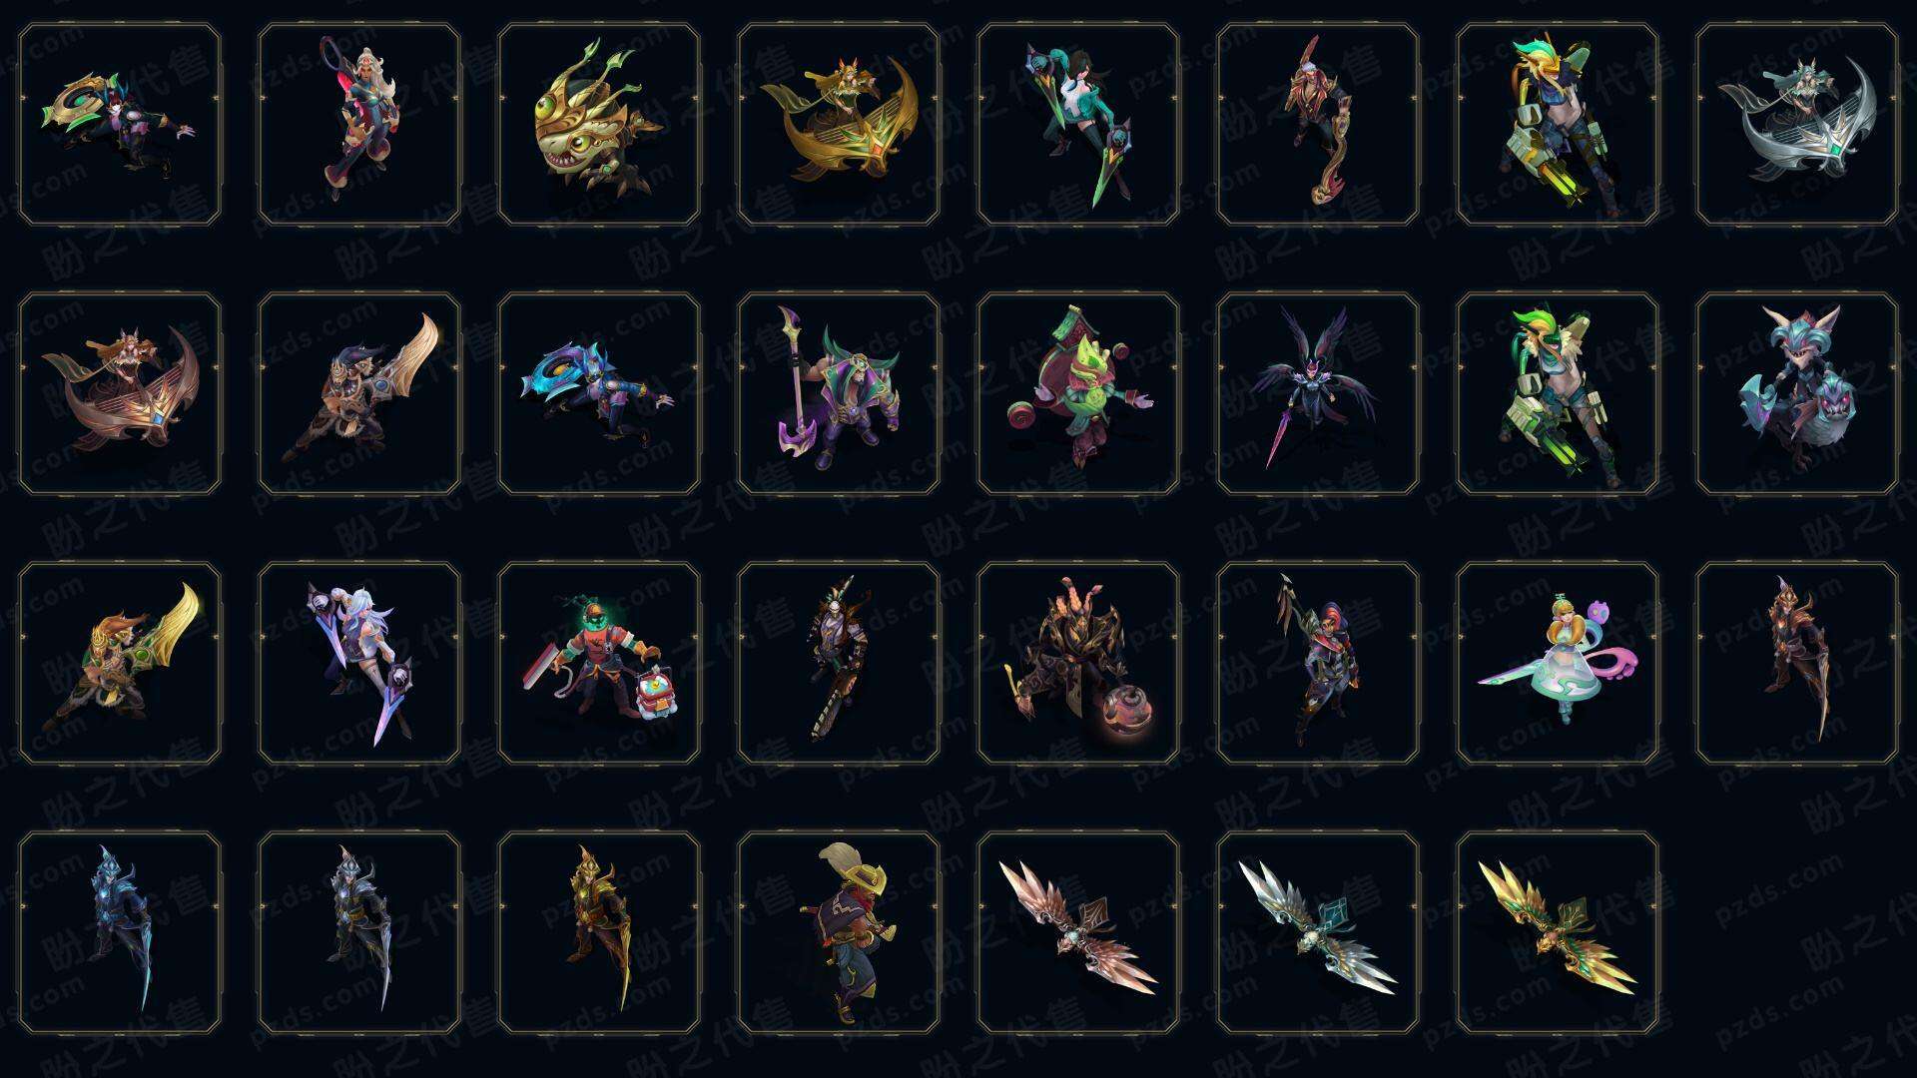This screenshot has width=1917, height=1078.
Task: Pick the bronze-pink feathered bird skin
Action: (1078, 932)
